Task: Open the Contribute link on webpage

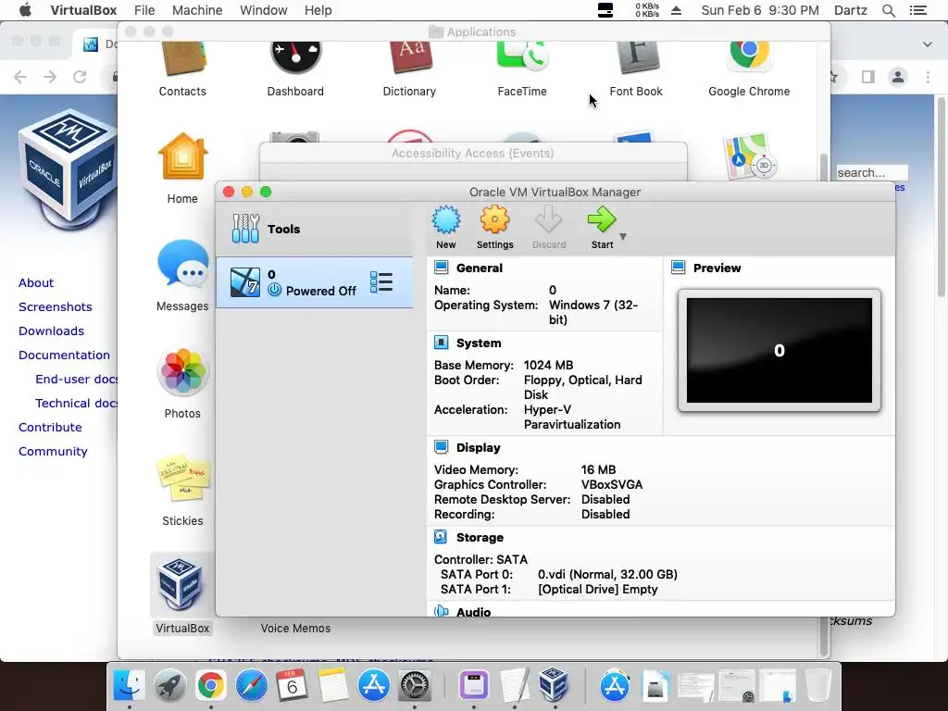Action: (50, 427)
